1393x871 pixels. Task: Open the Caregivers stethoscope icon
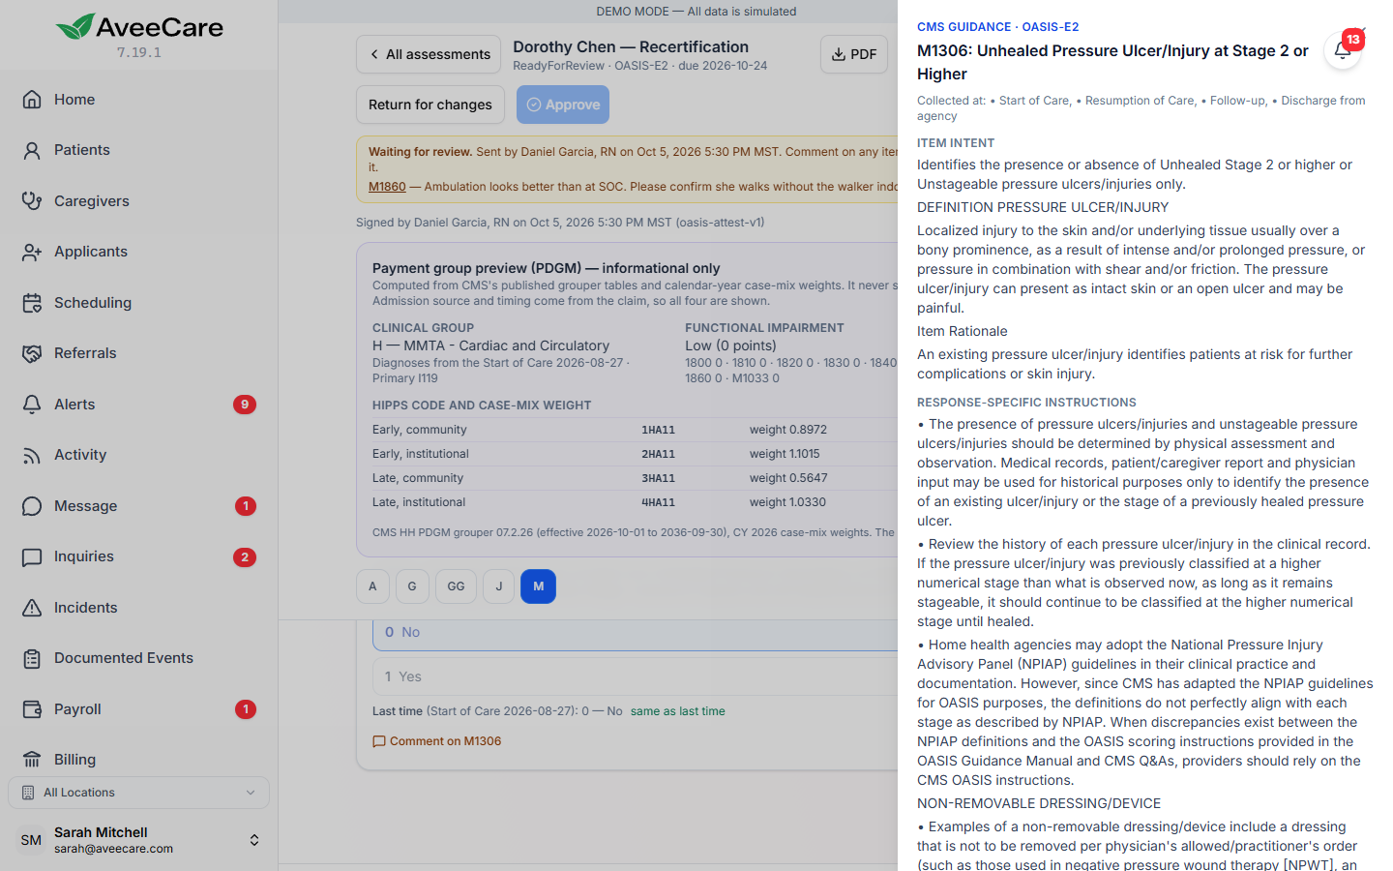click(32, 201)
